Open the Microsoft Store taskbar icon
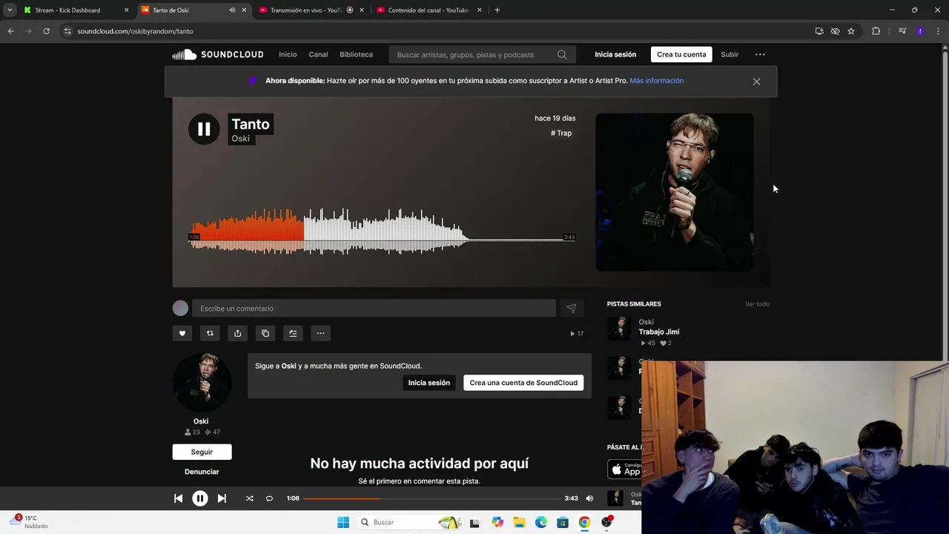Image resolution: width=949 pixels, height=534 pixels. (x=563, y=522)
